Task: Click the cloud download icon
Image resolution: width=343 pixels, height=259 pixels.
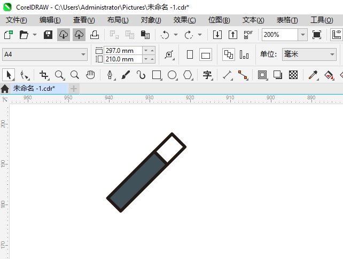Action: 64,35
